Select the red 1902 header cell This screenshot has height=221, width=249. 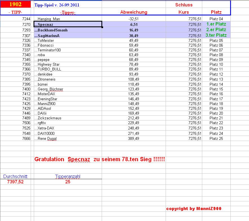(15, 4)
